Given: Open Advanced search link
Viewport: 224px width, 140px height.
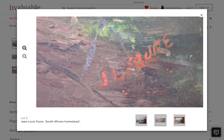Looking at the screenshot, I should click(138, 2).
